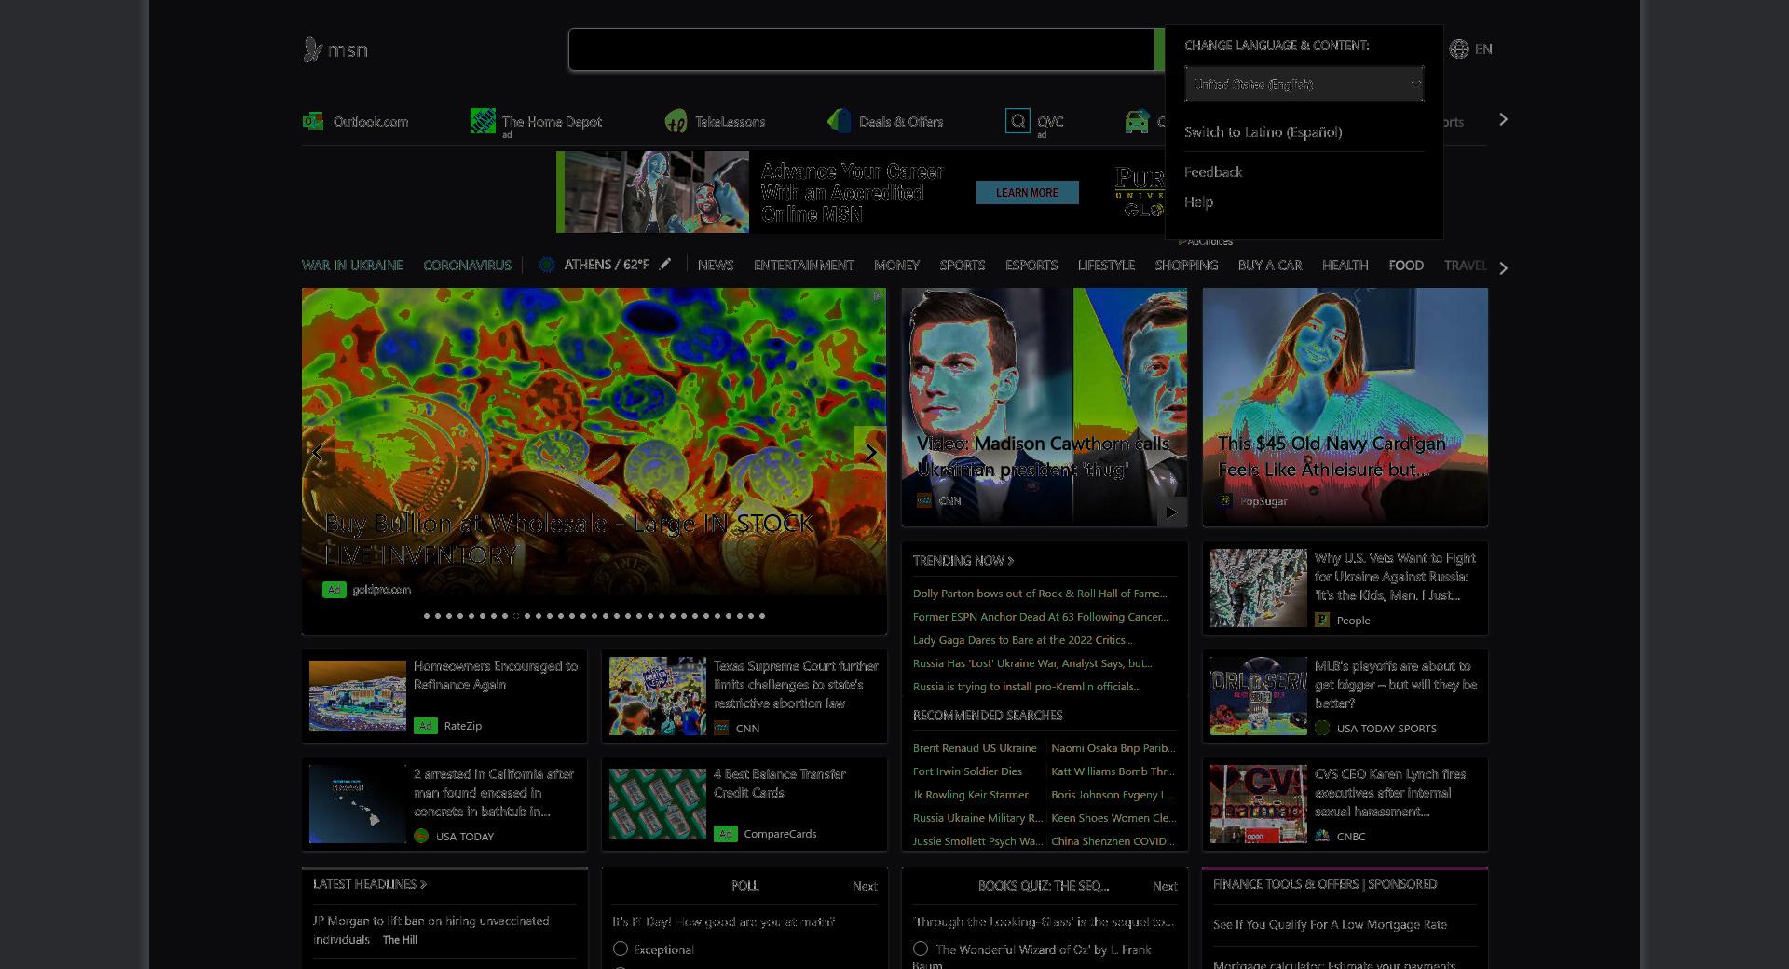Click the People source icon
Screen dimensions: 1789x969
coord(1322,620)
